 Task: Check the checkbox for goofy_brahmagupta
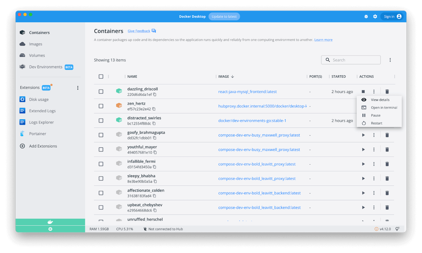pyautogui.click(x=101, y=135)
